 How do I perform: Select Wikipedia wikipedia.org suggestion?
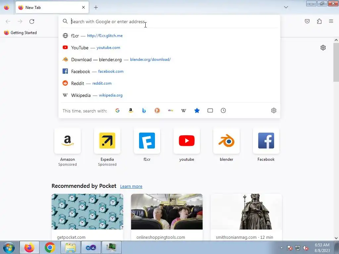coord(169,95)
